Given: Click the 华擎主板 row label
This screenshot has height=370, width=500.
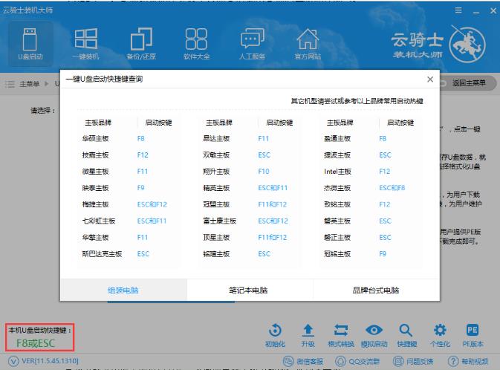Looking at the screenshot, I should click(x=95, y=237).
